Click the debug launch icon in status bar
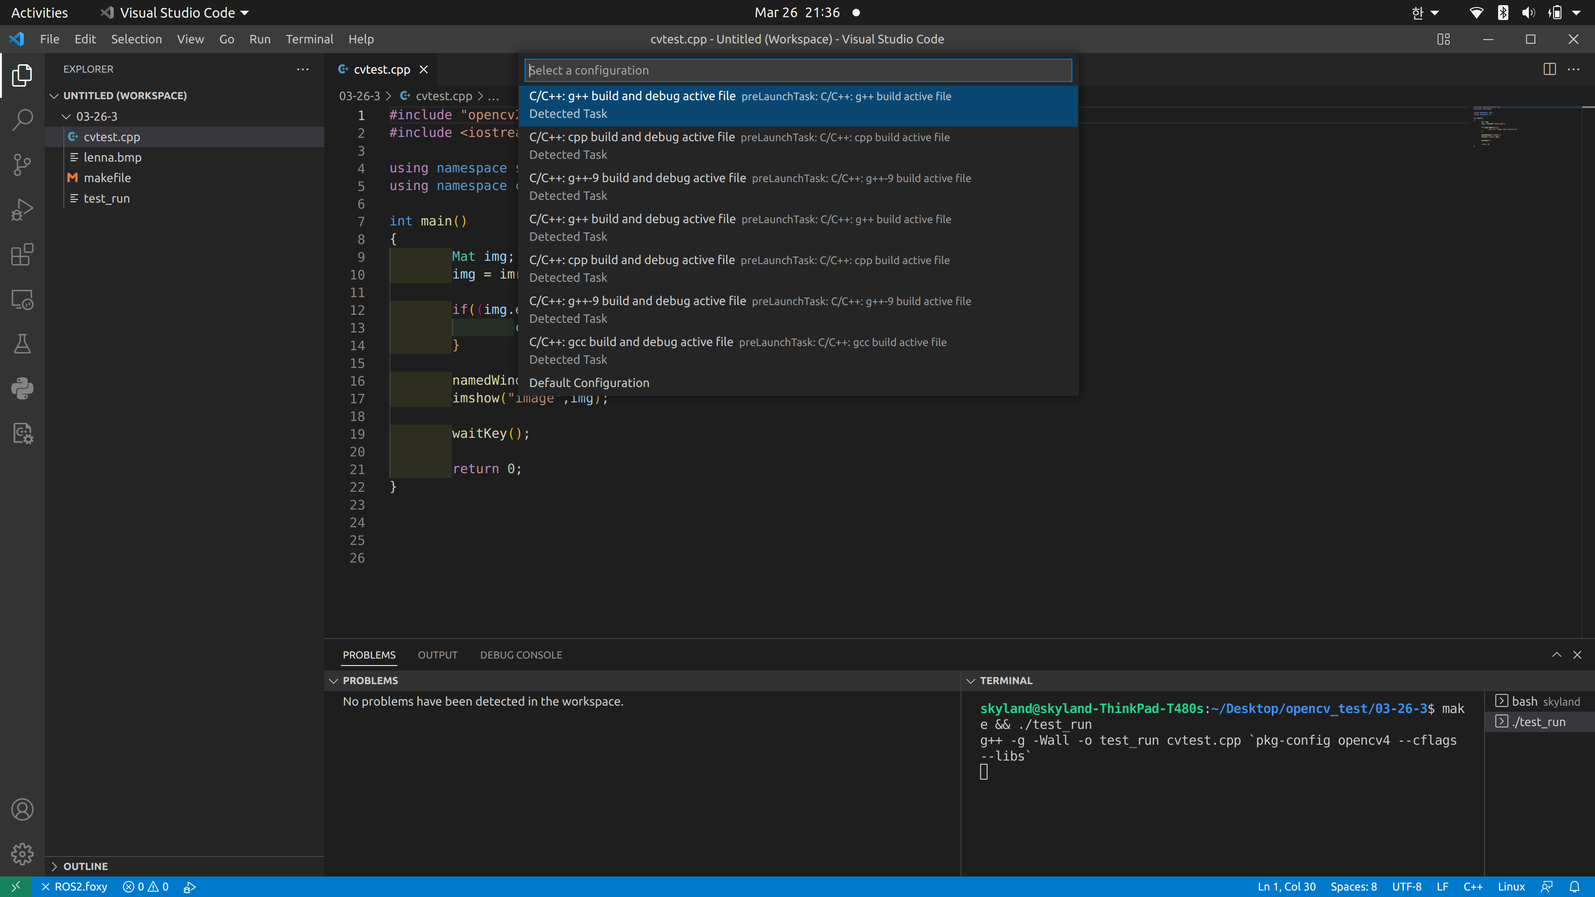The width and height of the screenshot is (1595, 897). tap(190, 886)
